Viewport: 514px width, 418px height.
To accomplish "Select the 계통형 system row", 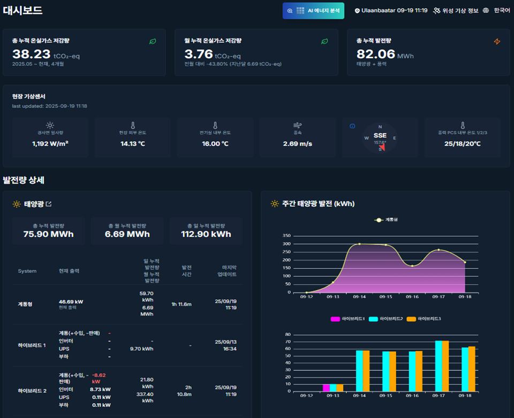I will click(127, 304).
